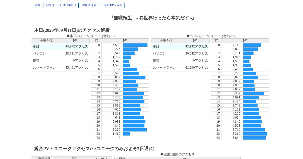Click the 本日(2020年09月11日)のアクセス解析 heading
The width and height of the screenshot is (303, 159).
tap(72, 30)
